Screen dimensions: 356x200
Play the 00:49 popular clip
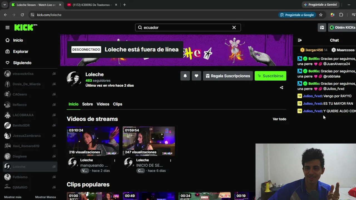pyautogui.click(x=149, y=196)
